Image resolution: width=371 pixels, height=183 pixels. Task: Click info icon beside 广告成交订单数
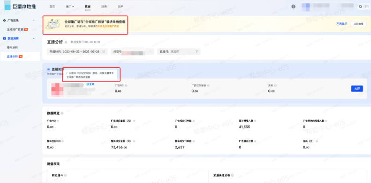194,121
